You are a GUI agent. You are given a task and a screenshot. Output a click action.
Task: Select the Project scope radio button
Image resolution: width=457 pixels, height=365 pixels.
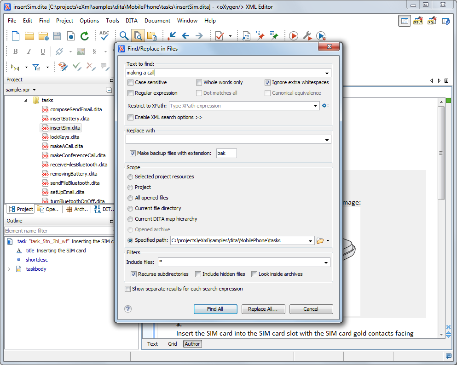[130, 188]
